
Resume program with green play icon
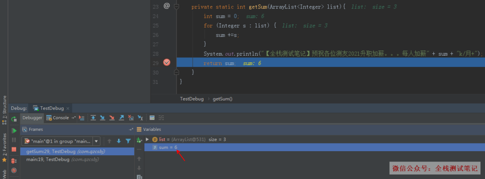click(14, 131)
